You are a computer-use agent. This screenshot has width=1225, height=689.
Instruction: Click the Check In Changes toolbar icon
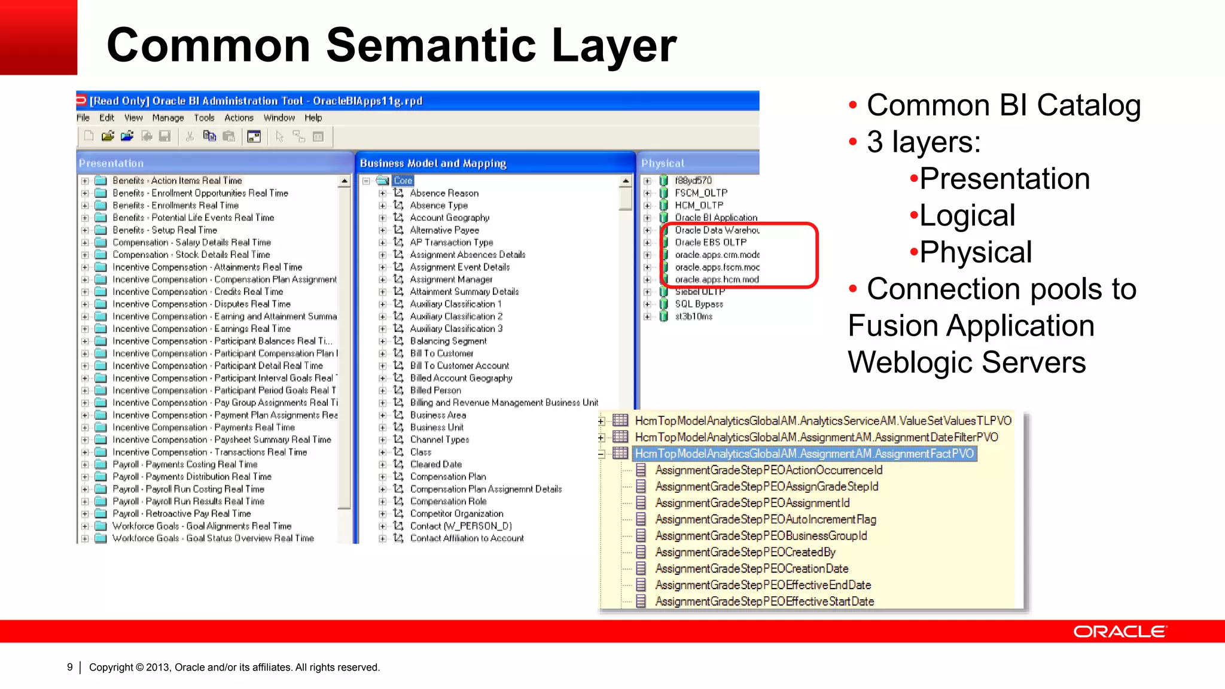pos(146,136)
